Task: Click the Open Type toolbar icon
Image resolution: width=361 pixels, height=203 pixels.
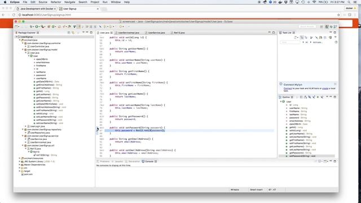Action: click(59, 27)
